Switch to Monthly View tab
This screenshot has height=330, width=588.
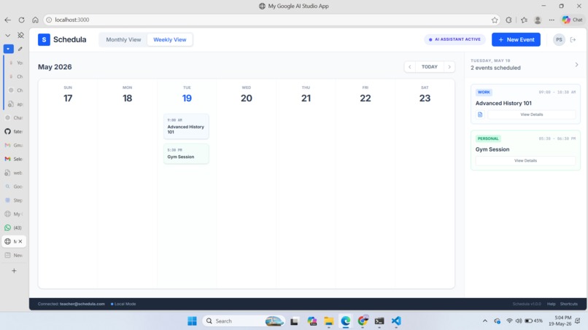coord(123,39)
